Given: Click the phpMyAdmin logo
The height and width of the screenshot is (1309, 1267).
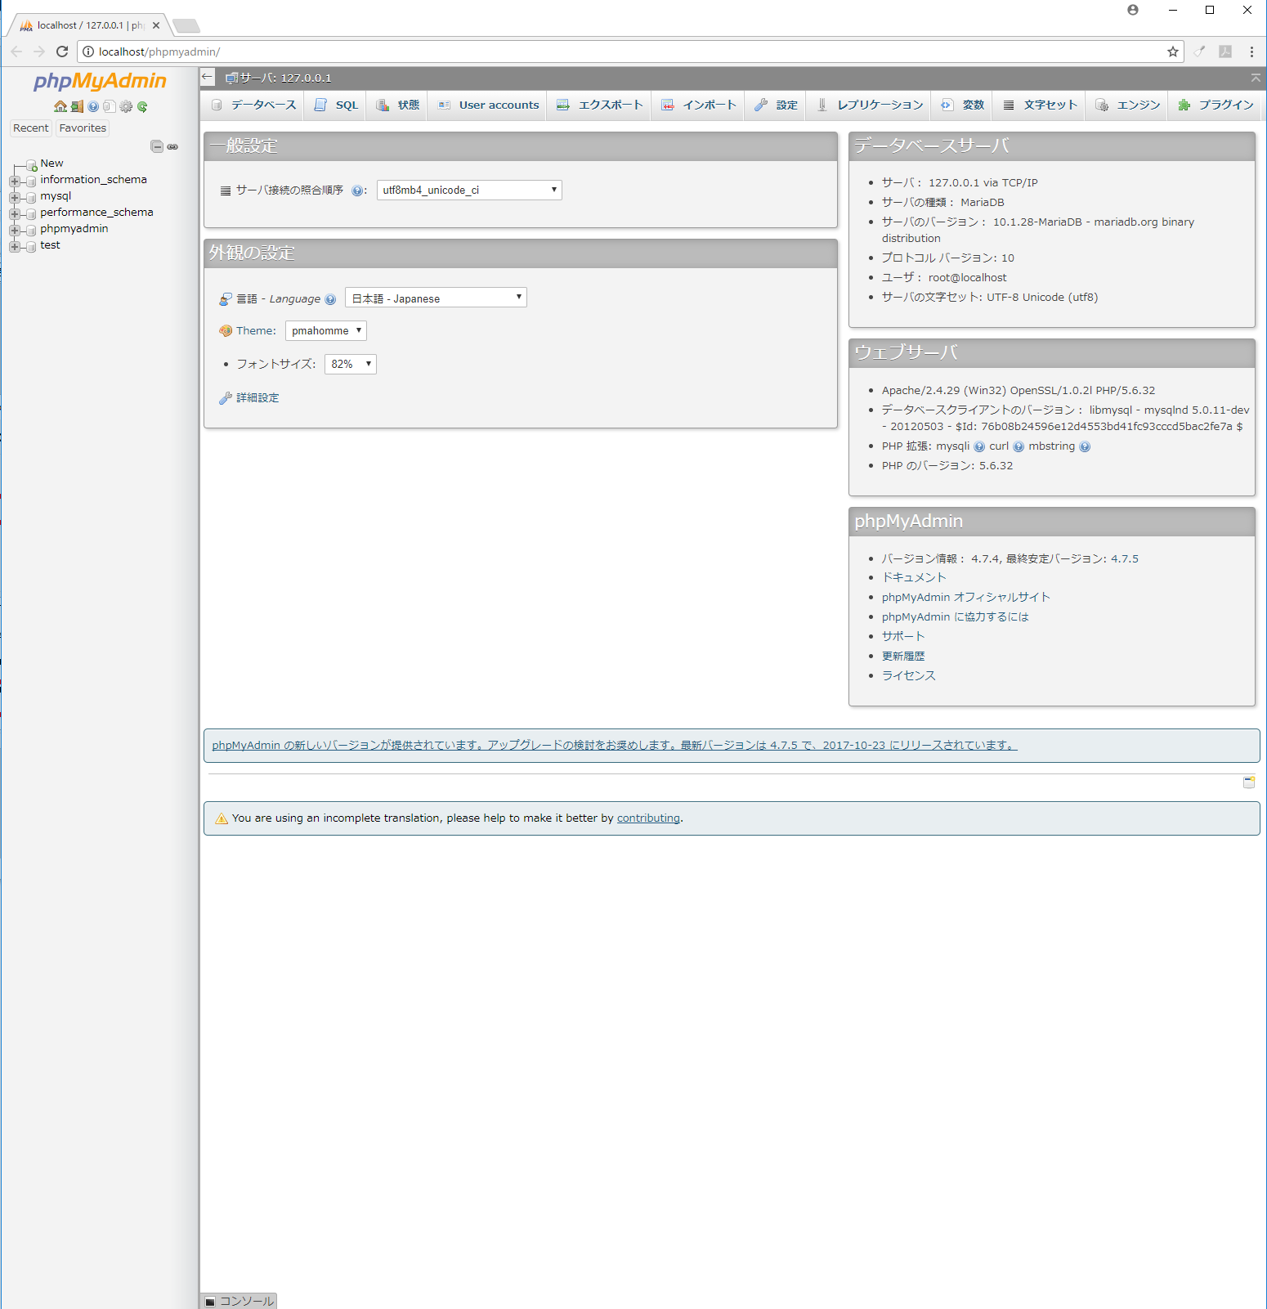Looking at the screenshot, I should coord(100,81).
